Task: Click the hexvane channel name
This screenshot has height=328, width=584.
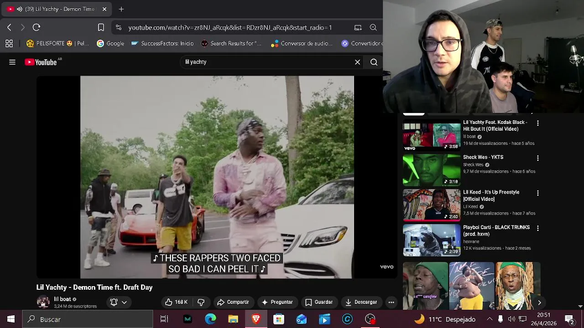Action: (x=471, y=241)
